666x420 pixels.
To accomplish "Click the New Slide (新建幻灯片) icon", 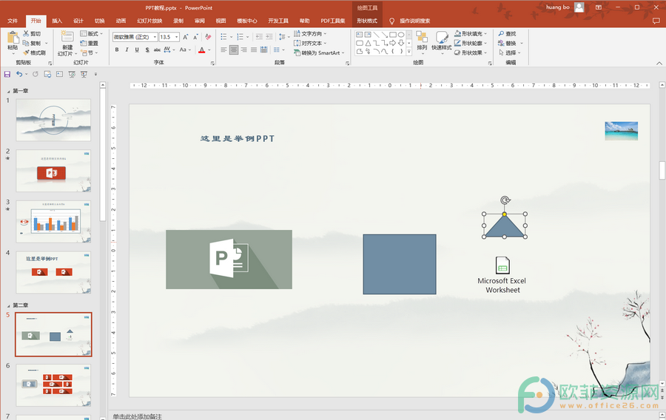I will tap(67, 37).
